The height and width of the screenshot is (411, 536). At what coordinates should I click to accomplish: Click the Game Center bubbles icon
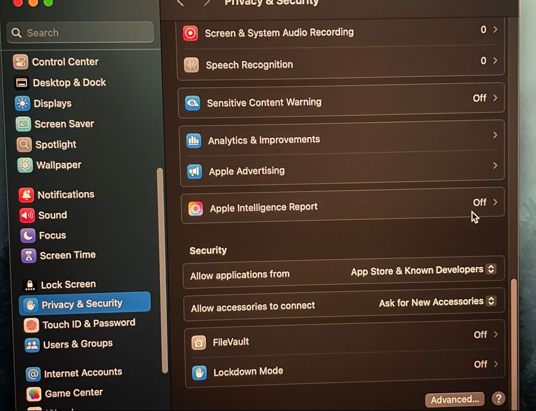34,394
